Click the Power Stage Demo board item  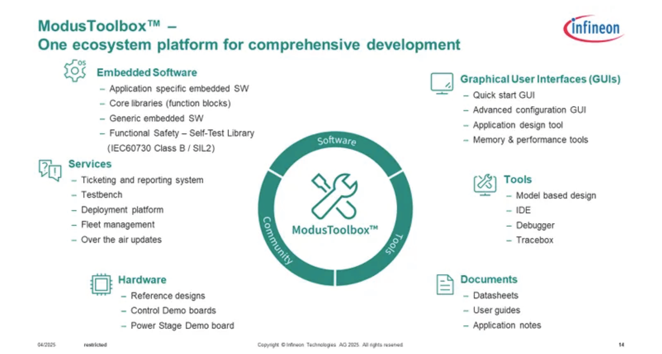[x=182, y=325]
